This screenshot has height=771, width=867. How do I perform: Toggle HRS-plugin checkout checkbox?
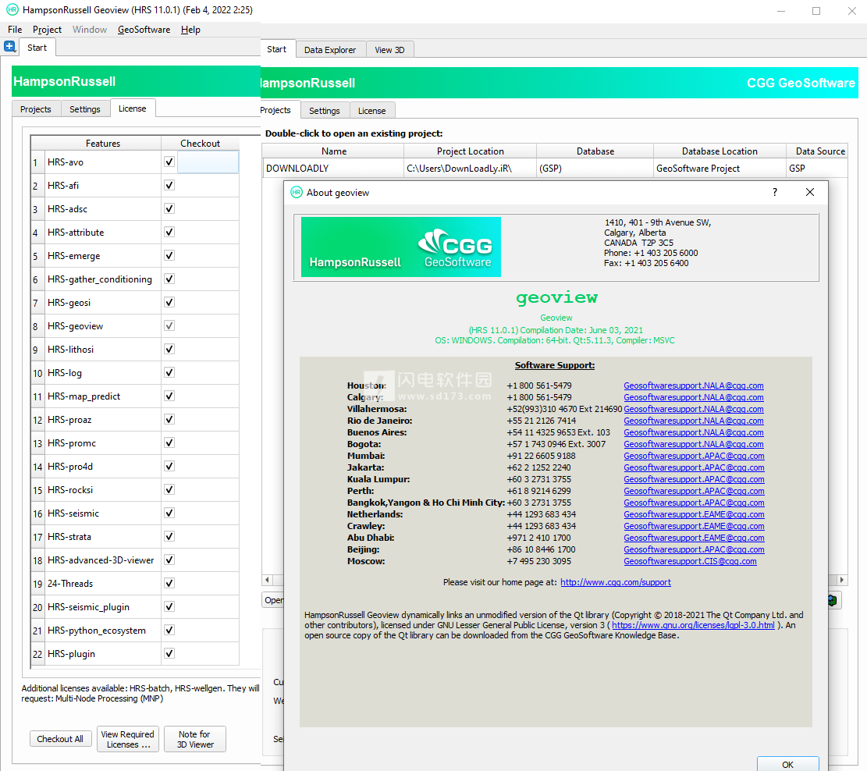pyautogui.click(x=169, y=653)
